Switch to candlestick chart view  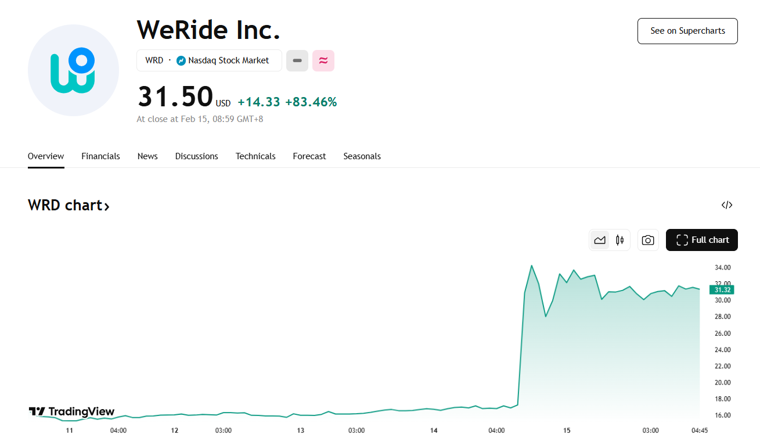(x=619, y=240)
